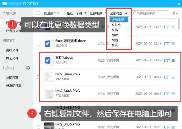Open shared files settings gear
Image resolution: width=182 pixels, height=129 pixels.
[28, 68]
